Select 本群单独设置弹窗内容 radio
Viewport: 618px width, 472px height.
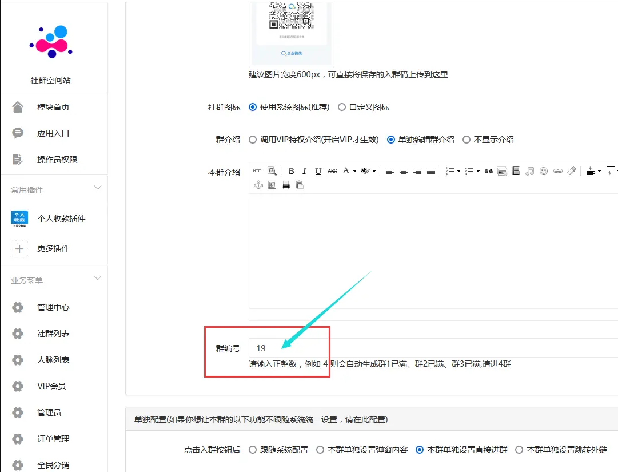point(320,450)
